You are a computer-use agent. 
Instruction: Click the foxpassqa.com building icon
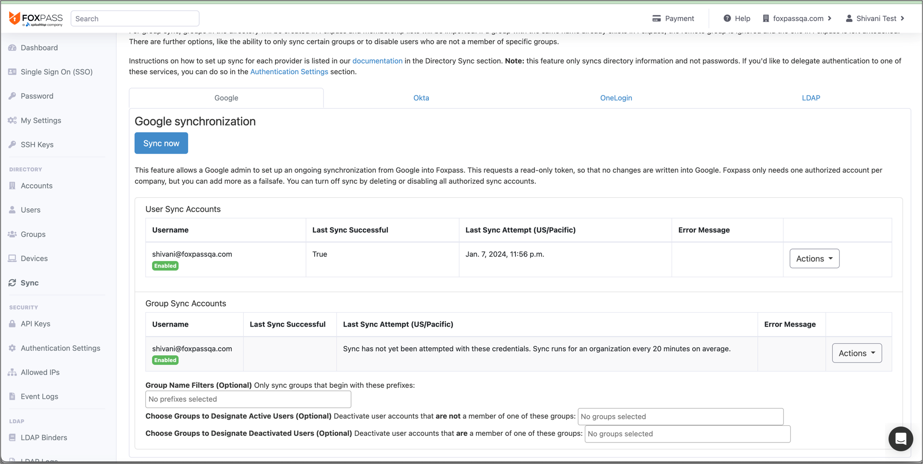coord(766,19)
